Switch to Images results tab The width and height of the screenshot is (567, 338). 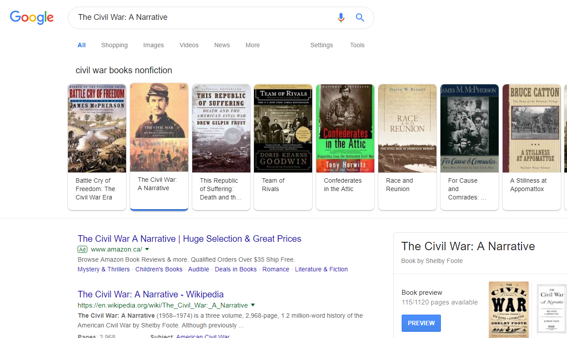tap(153, 45)
